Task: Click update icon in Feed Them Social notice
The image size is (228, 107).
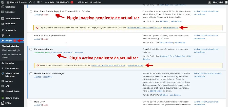Action: 37,28
